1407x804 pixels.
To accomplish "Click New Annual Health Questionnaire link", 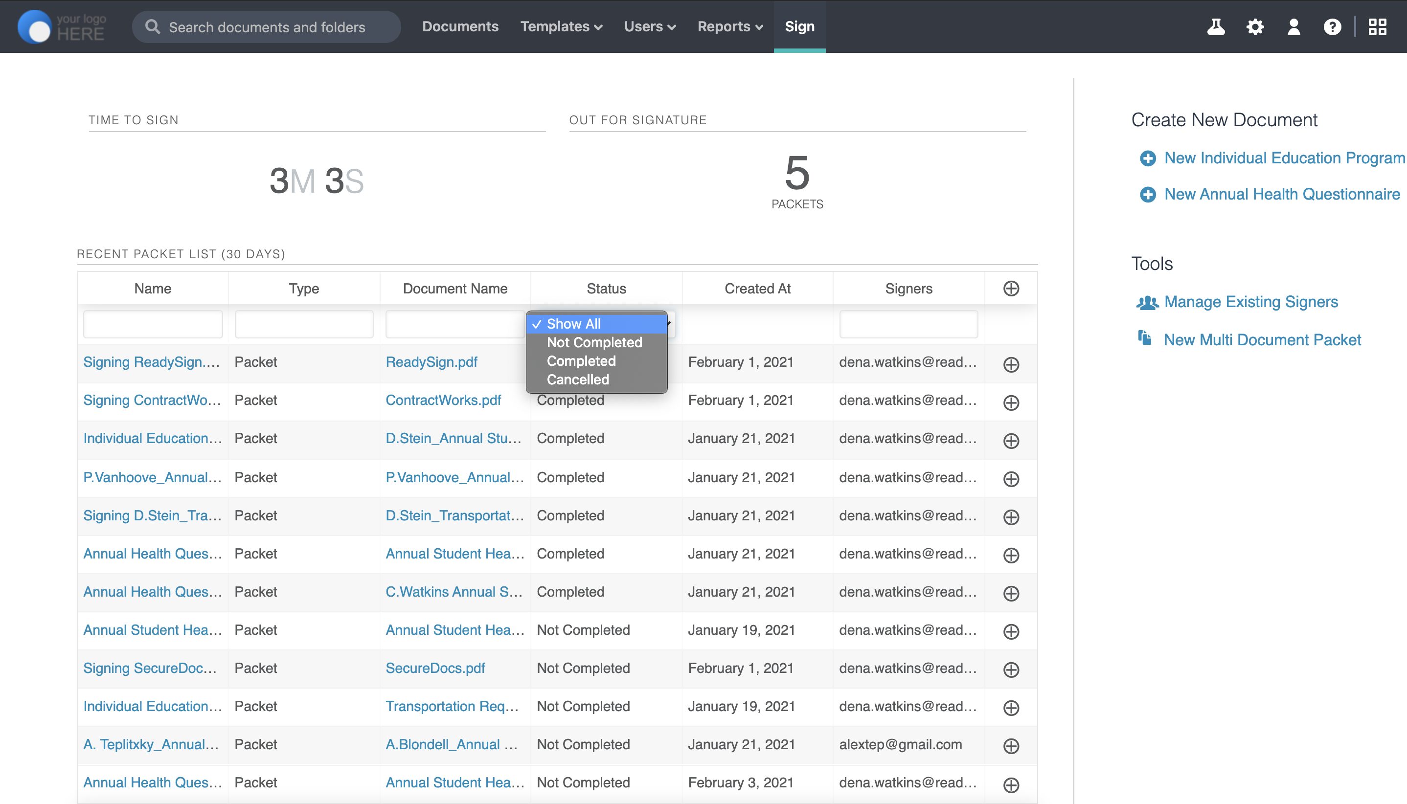I will coord(1282,194).
